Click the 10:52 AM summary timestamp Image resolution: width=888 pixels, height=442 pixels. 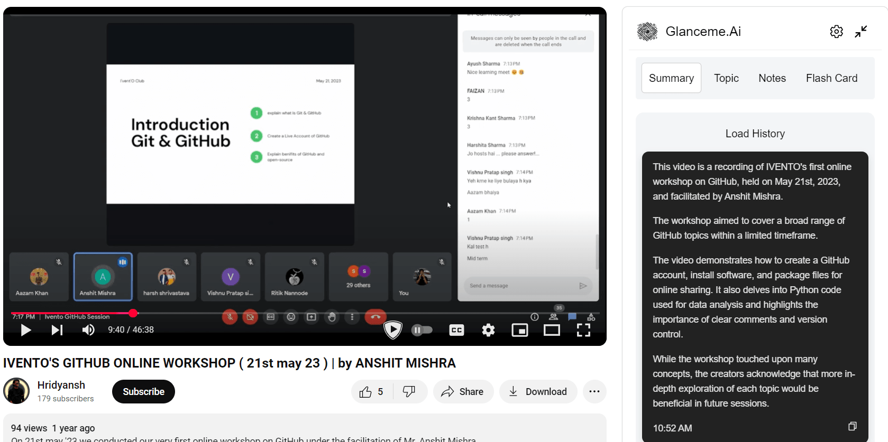pos(672,428)
